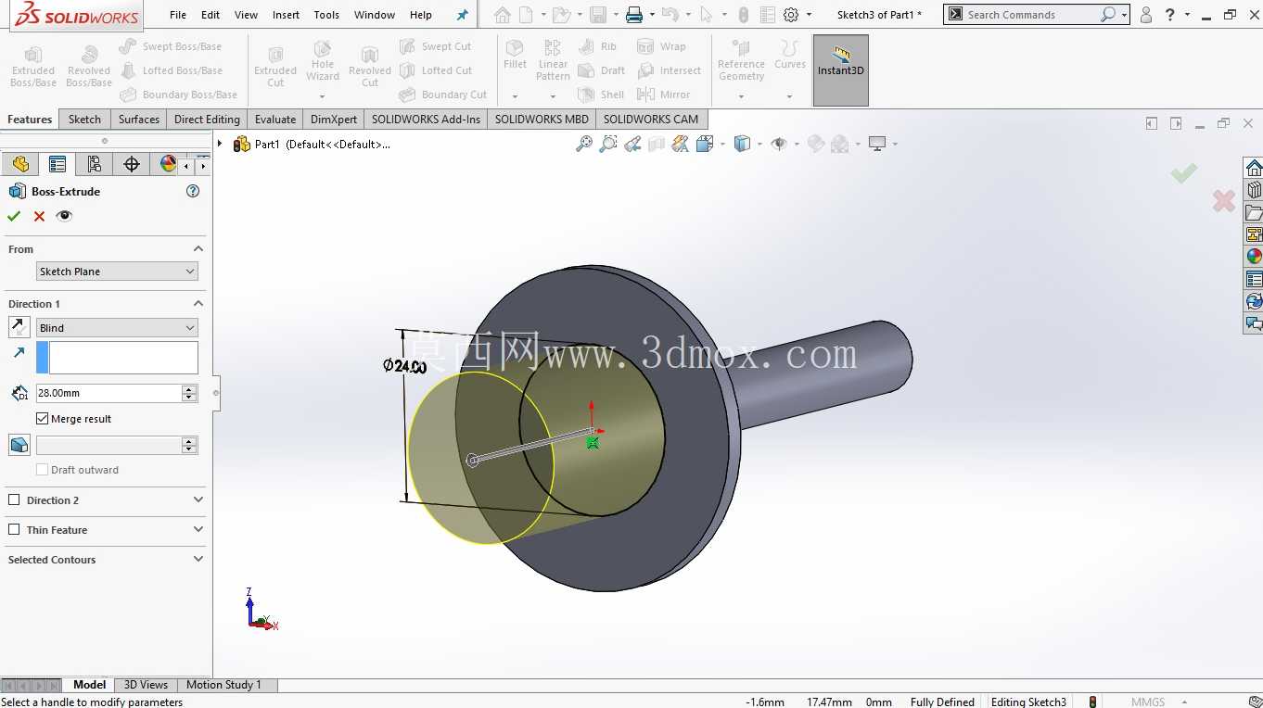This screenshot has height=708, width=1263.
Task: Enable Thin Feature checkbox
Action: (14, 530)
